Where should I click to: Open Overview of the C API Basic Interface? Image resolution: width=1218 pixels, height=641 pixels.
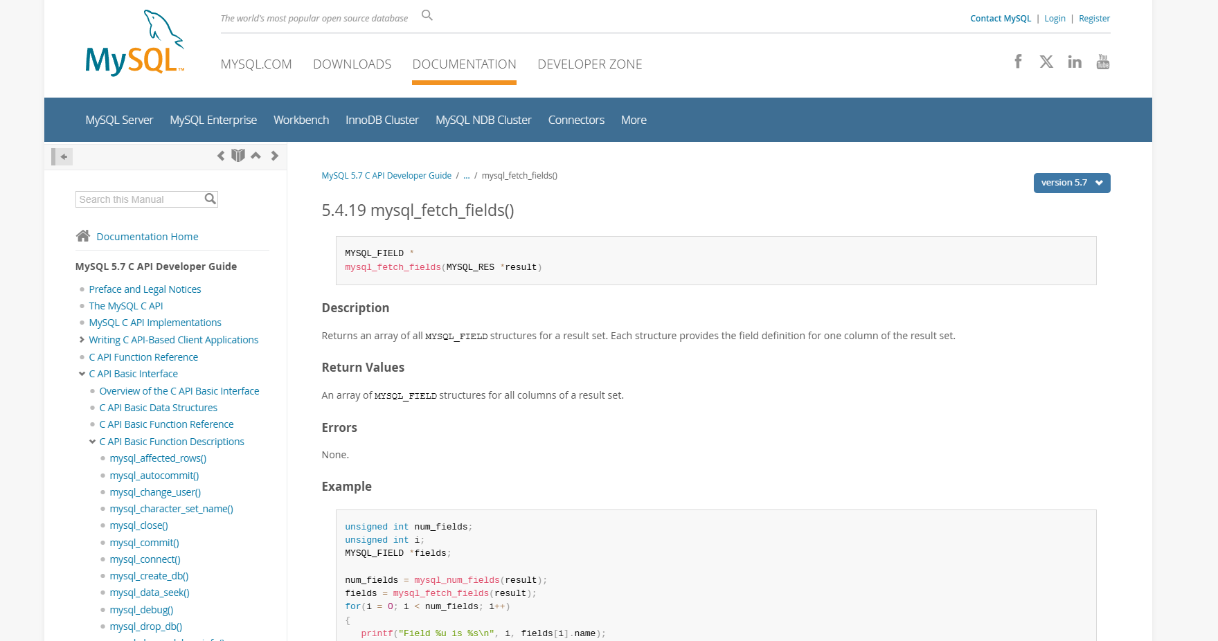tap(179, 391)
